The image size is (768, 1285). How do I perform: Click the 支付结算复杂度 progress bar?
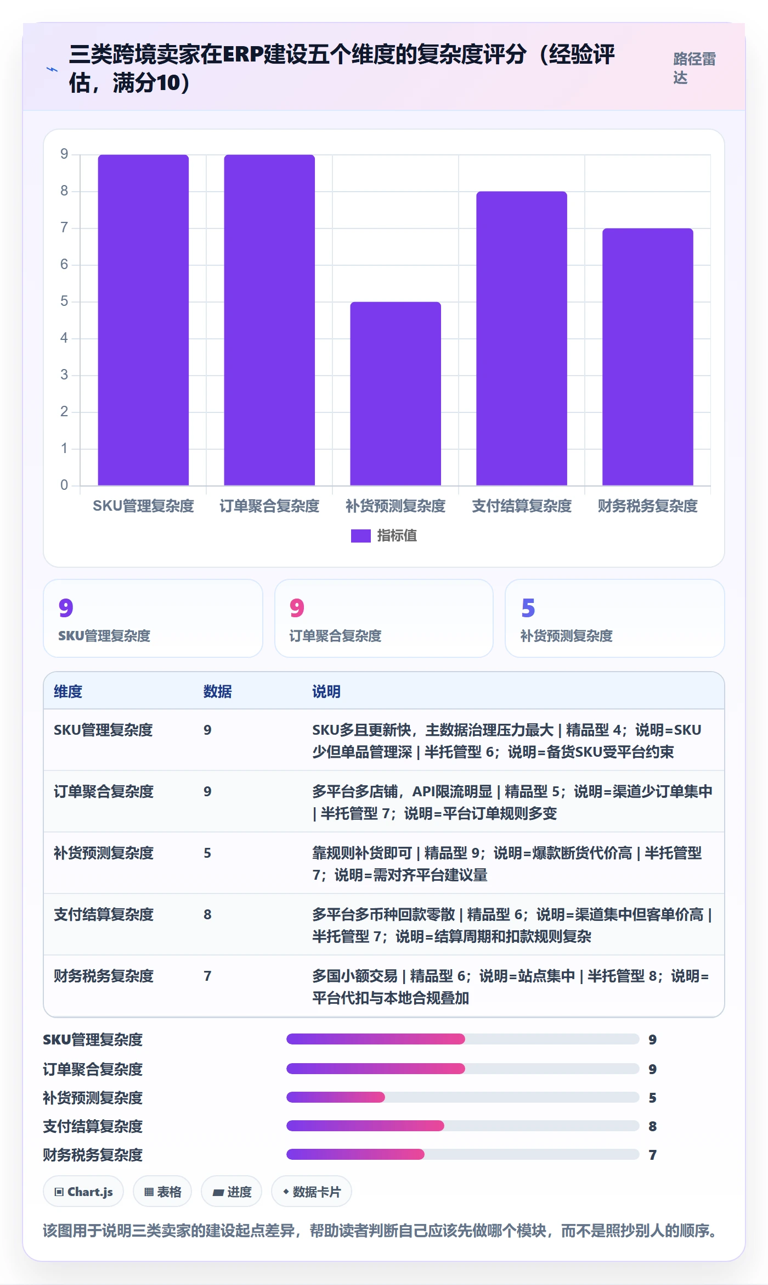click(462, 1126)
